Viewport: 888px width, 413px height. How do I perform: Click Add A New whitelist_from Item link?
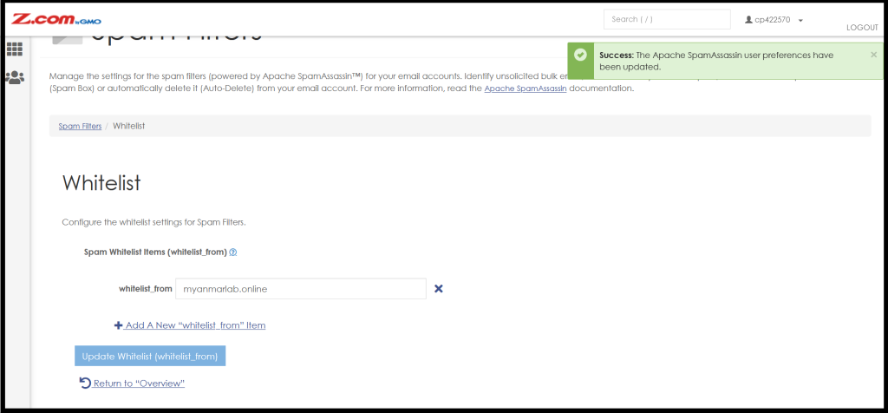195,325
